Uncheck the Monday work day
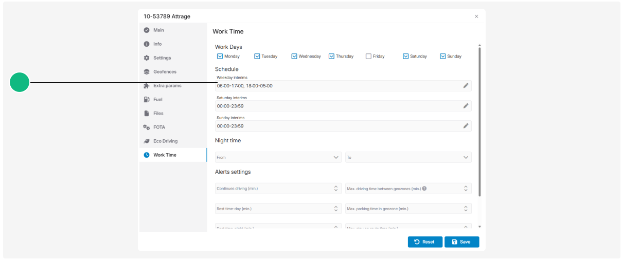622x260 pixels. (220, 57)
